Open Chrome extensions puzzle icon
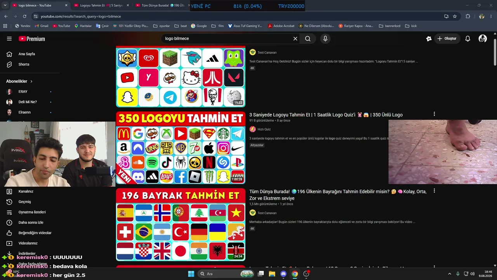 tap(468, 16)
